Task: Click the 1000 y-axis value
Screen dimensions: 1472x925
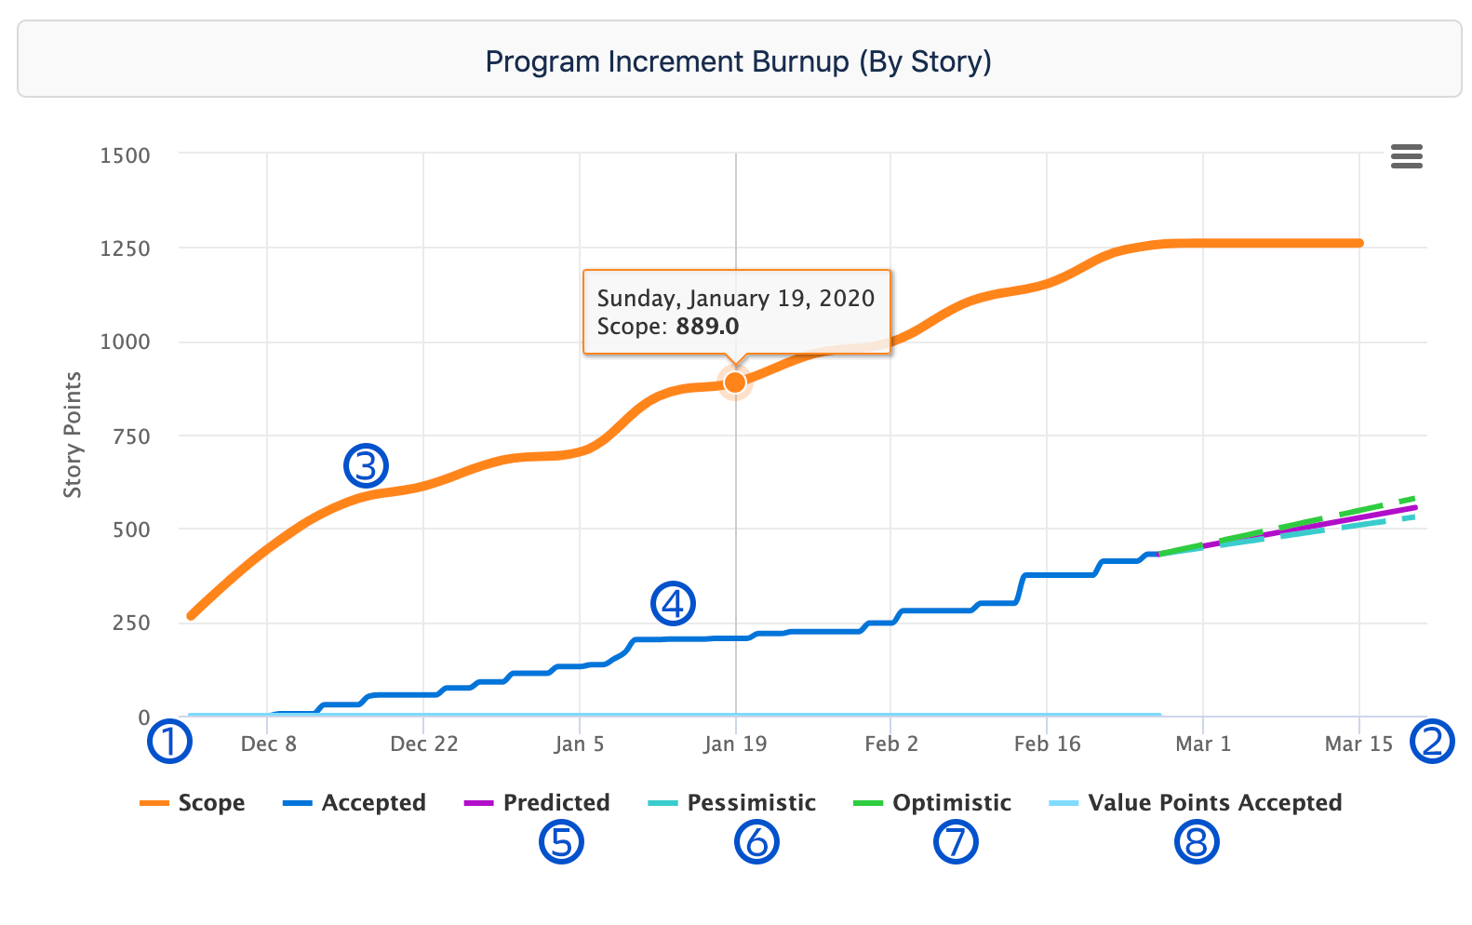Action: point(125,342)
